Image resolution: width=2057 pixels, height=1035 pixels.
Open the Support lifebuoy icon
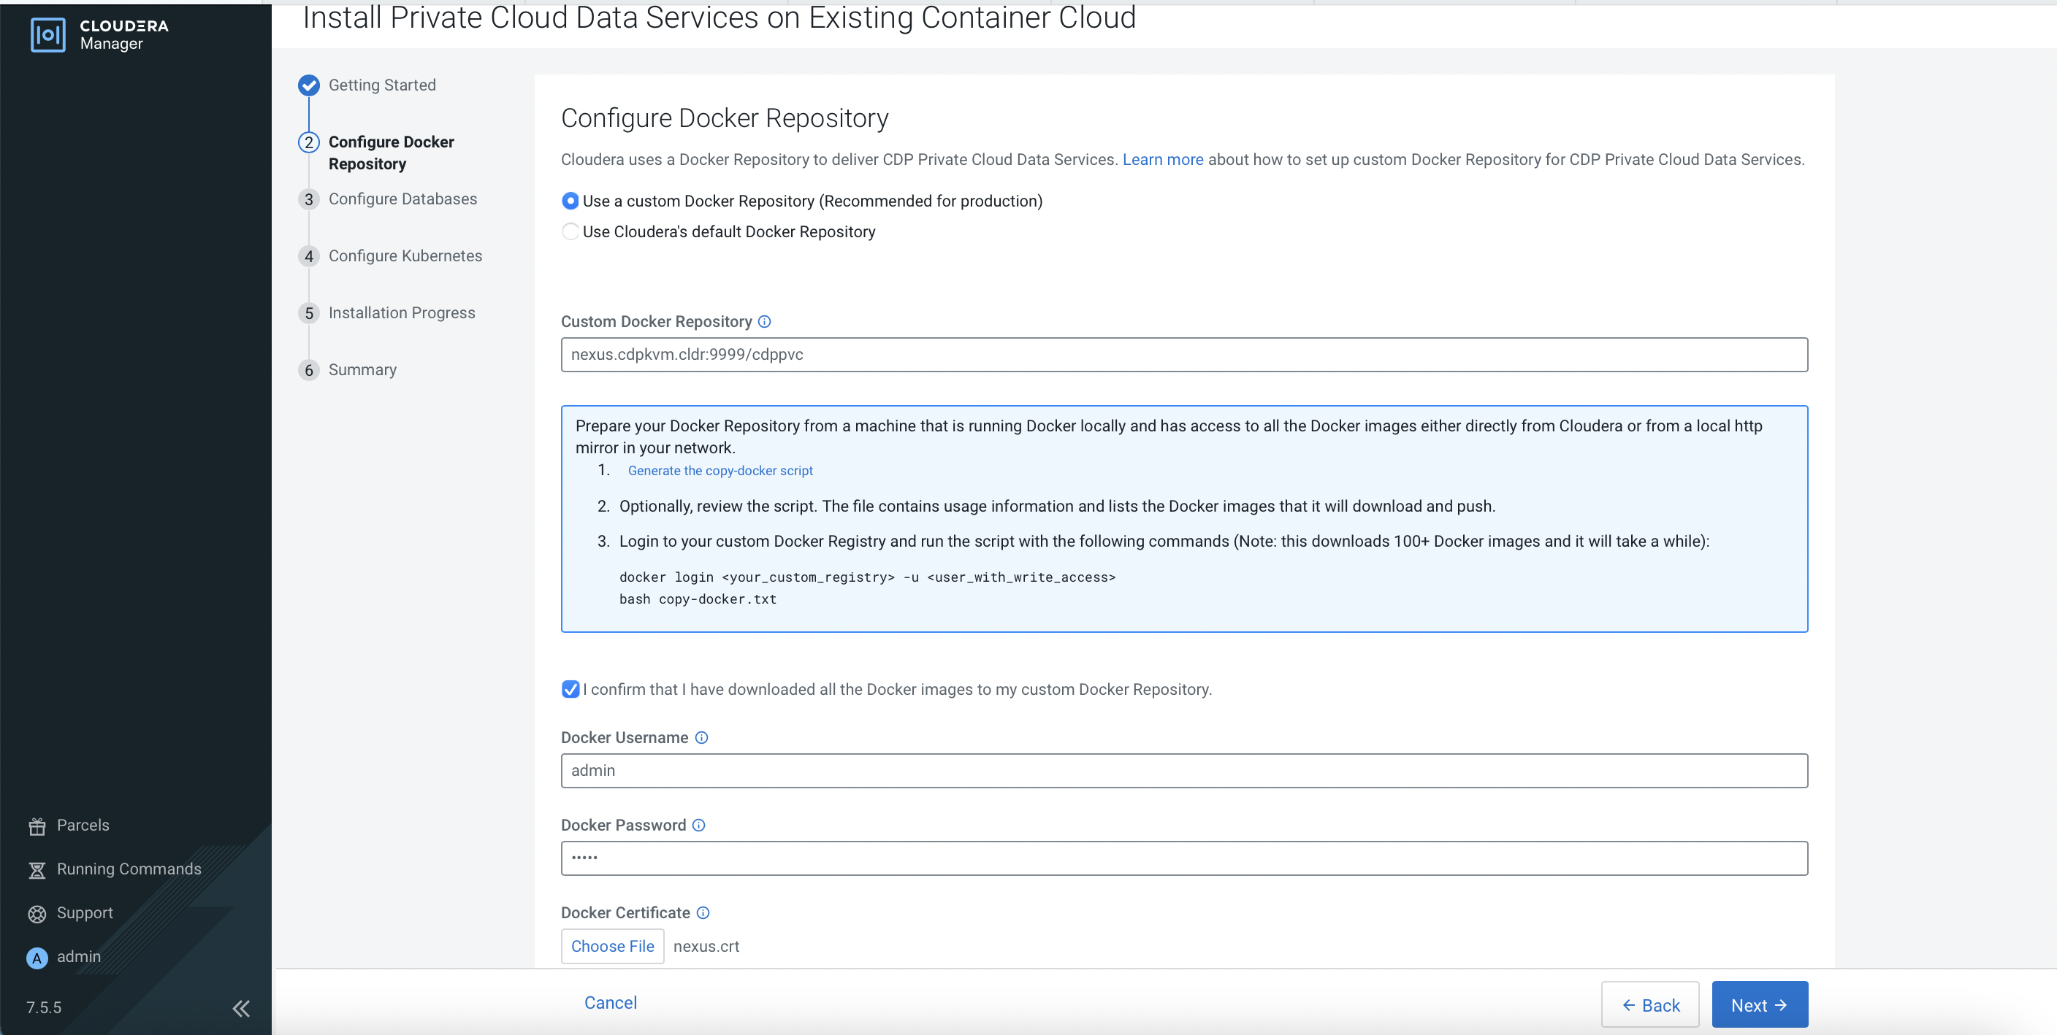coord(37,914)
